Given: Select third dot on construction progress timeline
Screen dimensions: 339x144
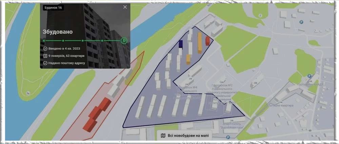Looking at the screenshot, I should tap(83, 41).
